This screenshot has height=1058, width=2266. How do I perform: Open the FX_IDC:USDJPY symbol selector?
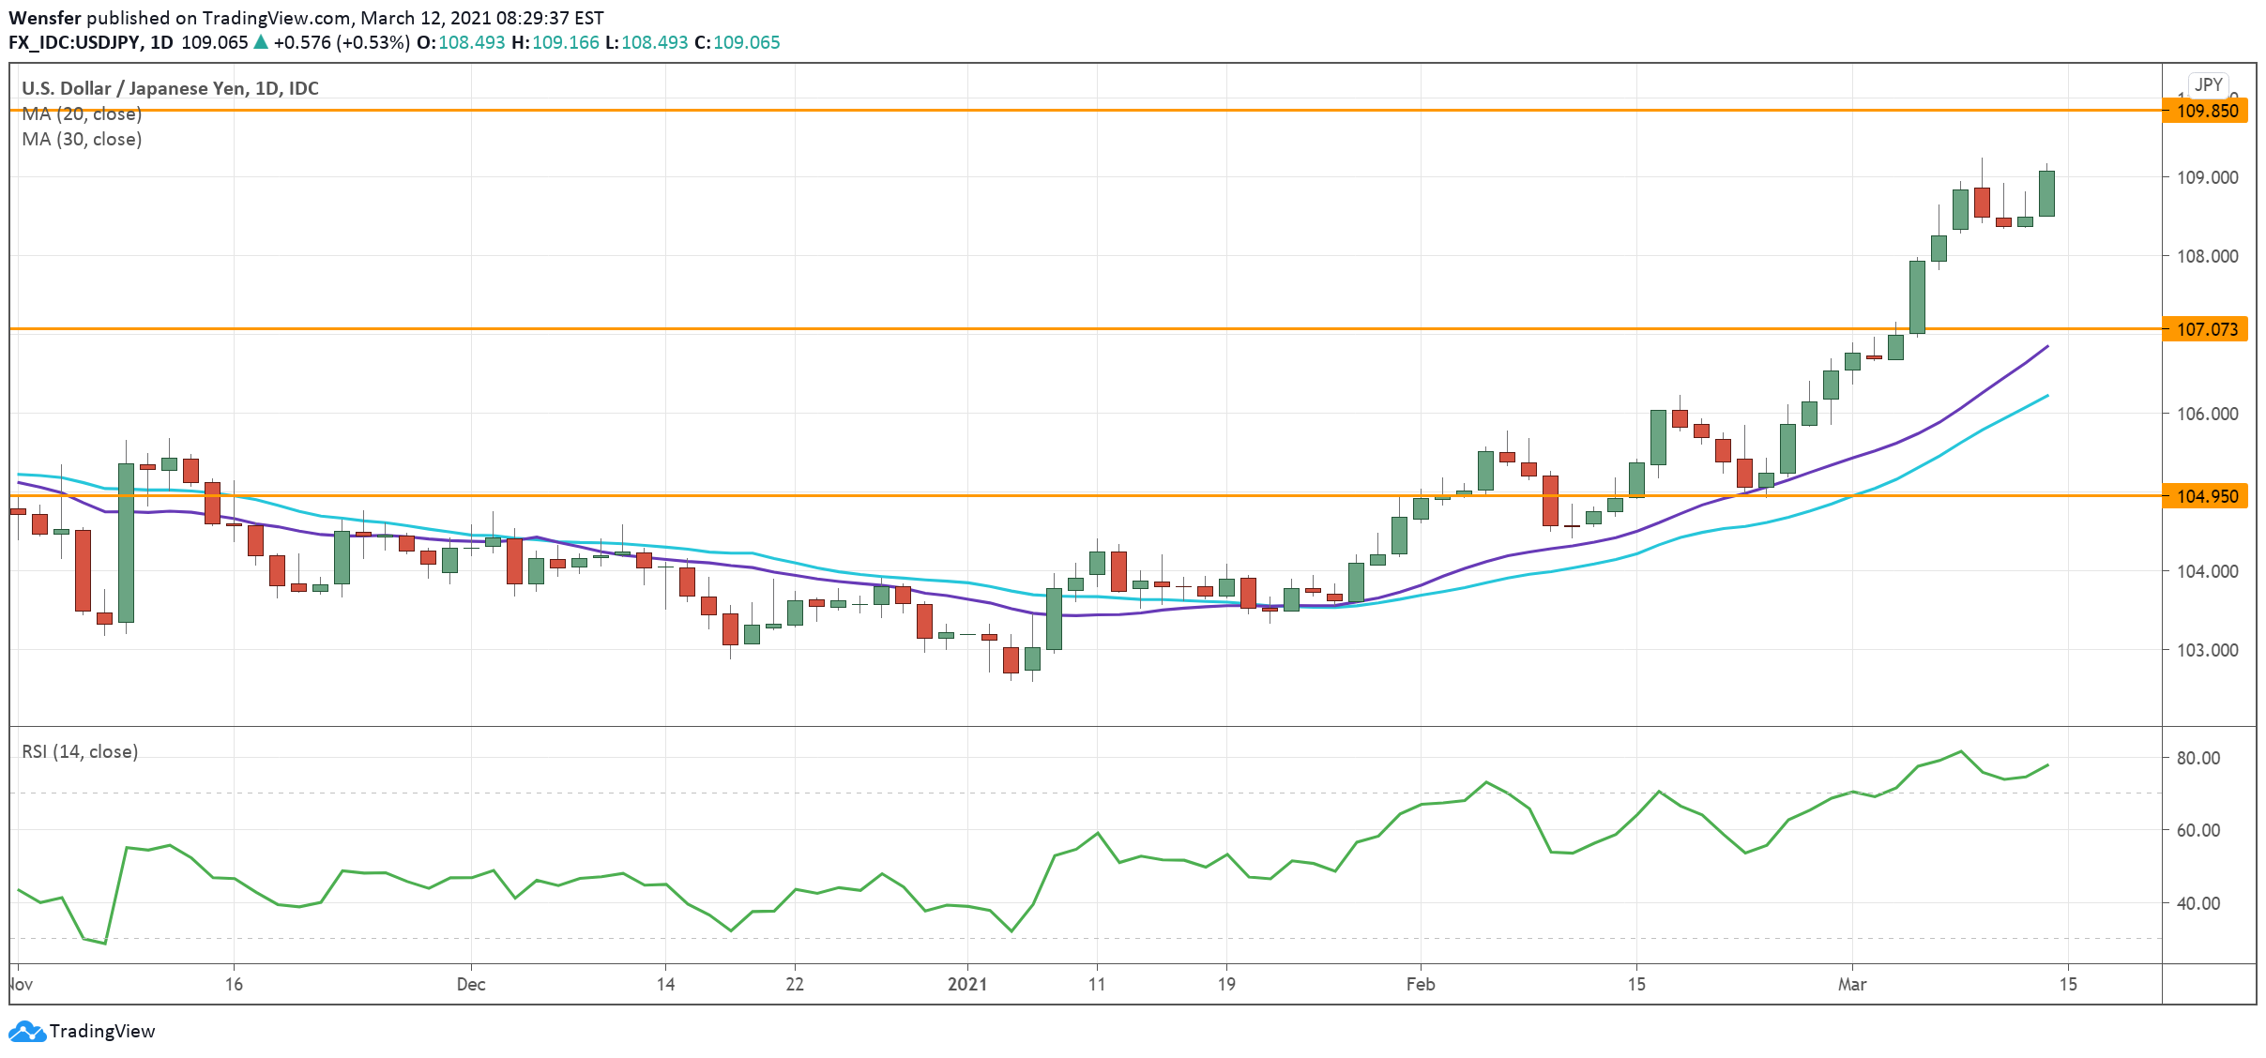(x=75, y=42)
